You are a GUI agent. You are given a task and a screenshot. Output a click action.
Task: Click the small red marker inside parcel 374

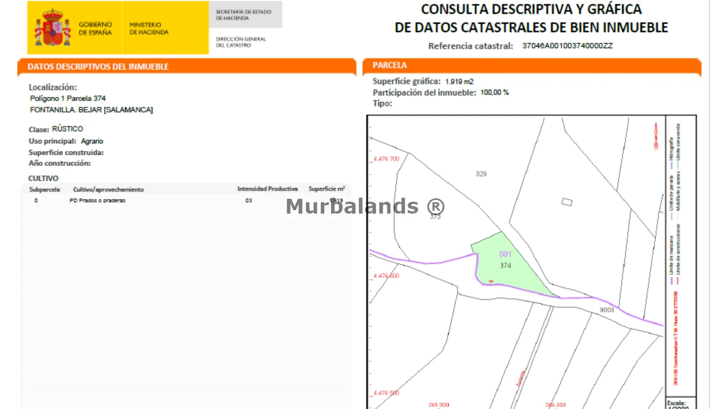pos(490,279)
